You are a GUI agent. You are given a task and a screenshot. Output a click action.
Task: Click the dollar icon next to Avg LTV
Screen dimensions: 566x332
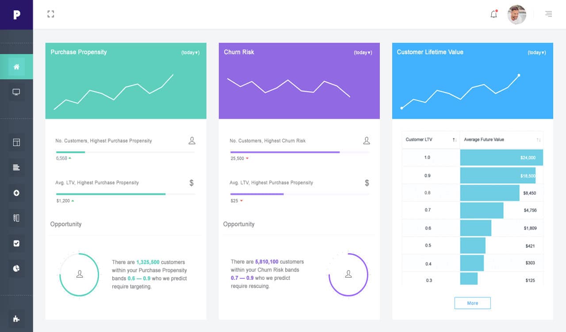coord(192,182)
